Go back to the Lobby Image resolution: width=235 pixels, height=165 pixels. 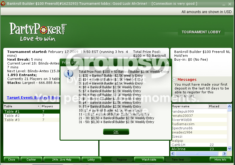coord(91,159)
